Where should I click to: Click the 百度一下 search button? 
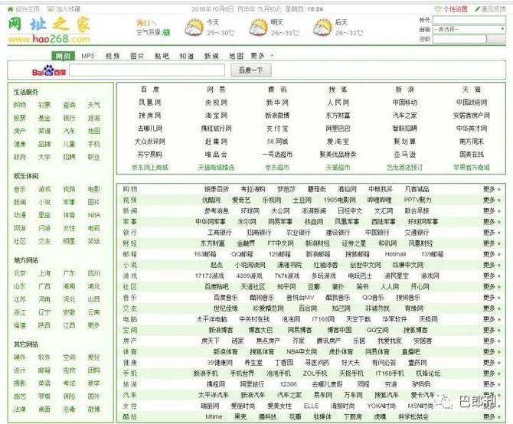pyautogui.click(x=251, y=70)
